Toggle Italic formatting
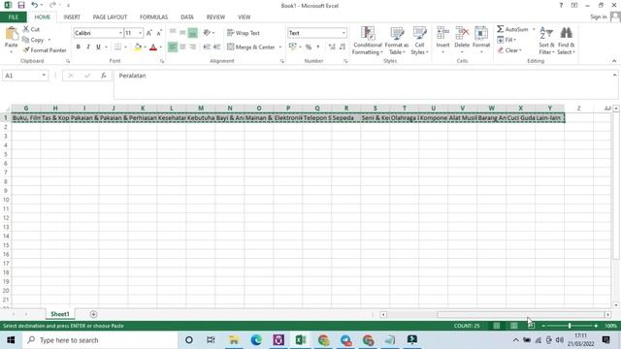 point(88,47)
